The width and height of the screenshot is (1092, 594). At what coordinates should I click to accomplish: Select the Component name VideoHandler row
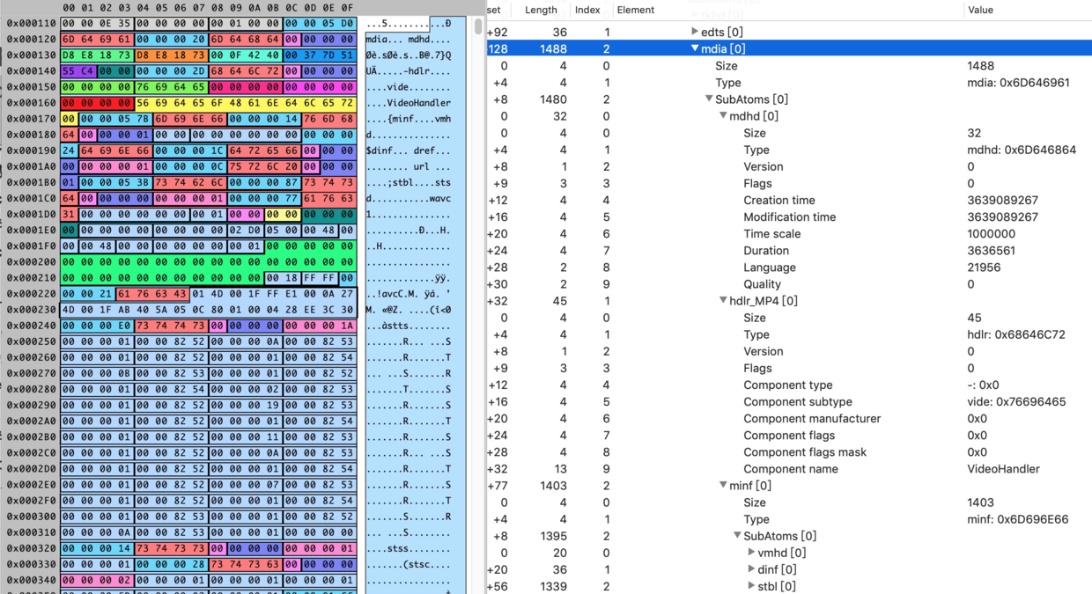(x=788, y=469)
